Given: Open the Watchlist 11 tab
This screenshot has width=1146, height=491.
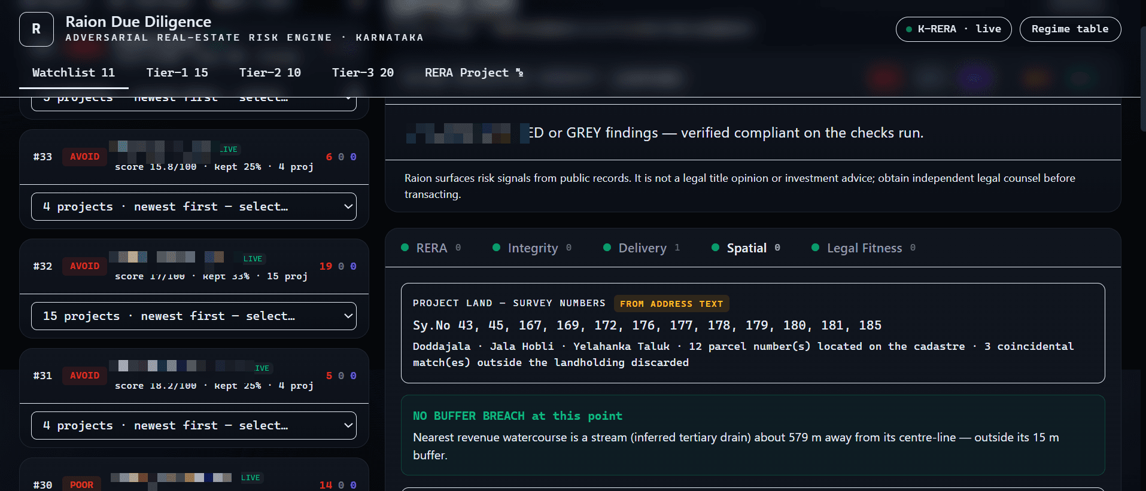Looking at the screenshot, I should [74, 72].
